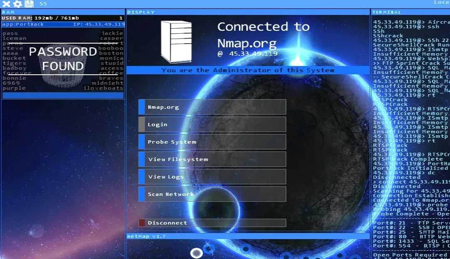Image resolution: width=450 pixels, height=259 pixels.
Task: Click the '>> FTP Sprint Crack' terminal line
Action: click(411, 63)
